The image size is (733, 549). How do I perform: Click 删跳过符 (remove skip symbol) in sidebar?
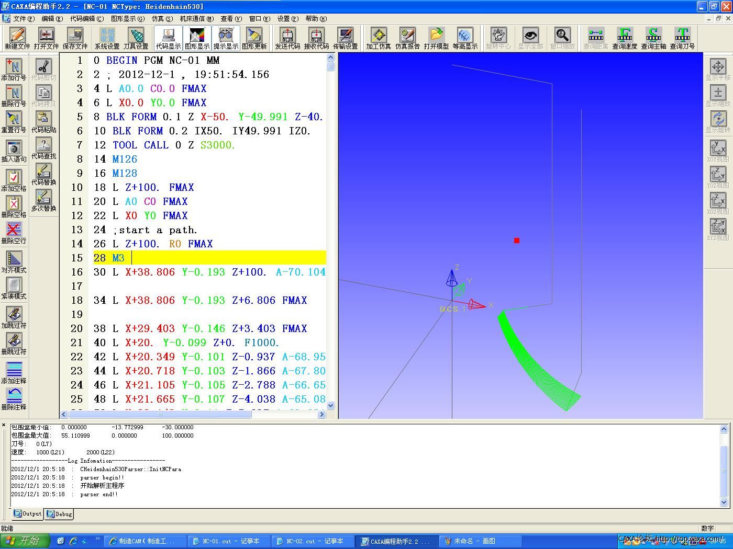(x=14, y=344)
